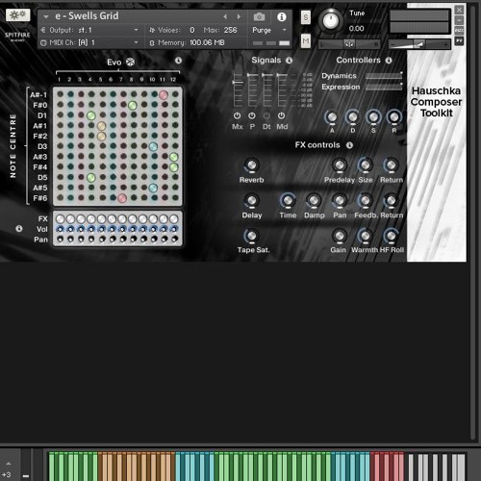Click the Dynamics slider

(x=384, y=76)
